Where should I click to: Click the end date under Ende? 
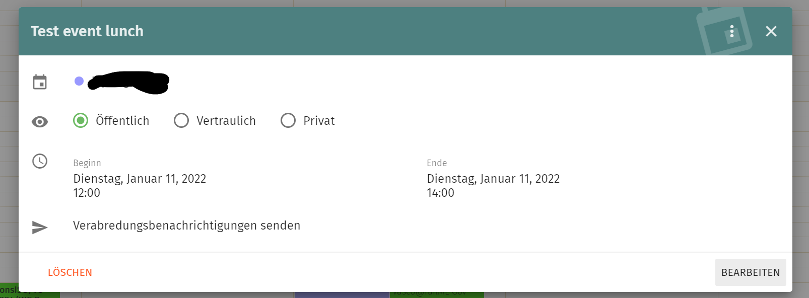[x=493, y=179]
